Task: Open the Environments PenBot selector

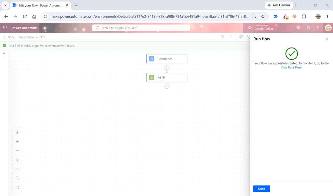Action: 262,27
